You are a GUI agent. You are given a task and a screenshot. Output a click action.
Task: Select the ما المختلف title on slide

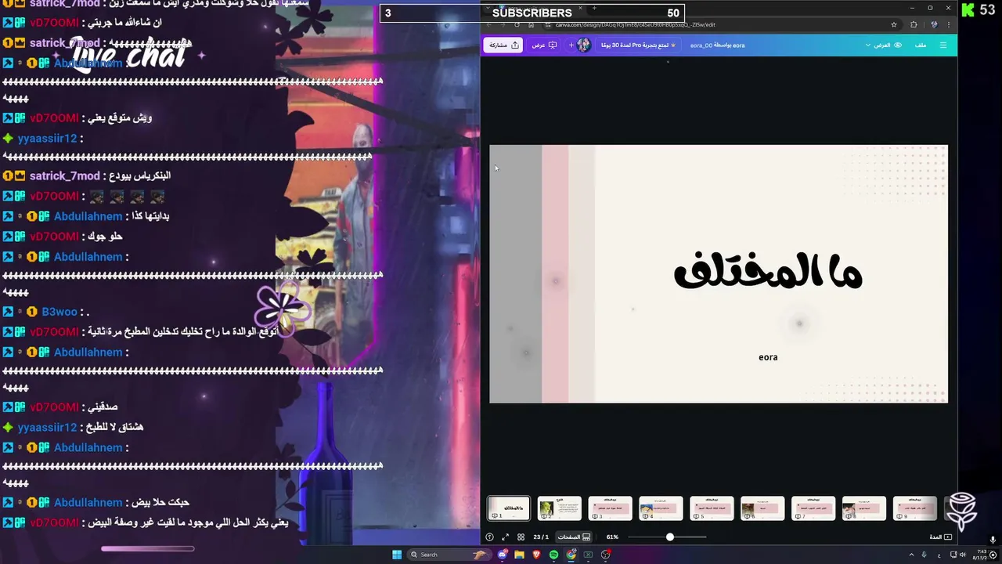tap(768, 273)
